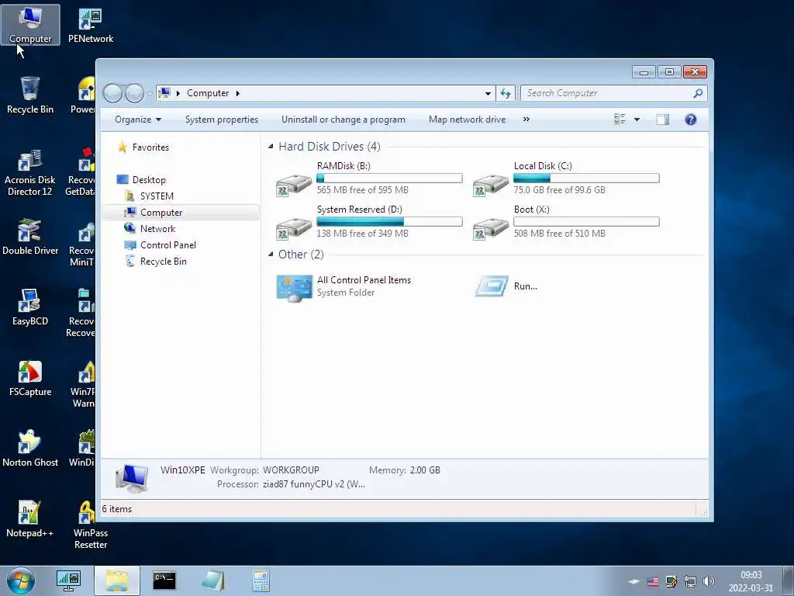Click the Win10XPE computer name in details pane
The image size is (794, 596).
tap(182, 470)
